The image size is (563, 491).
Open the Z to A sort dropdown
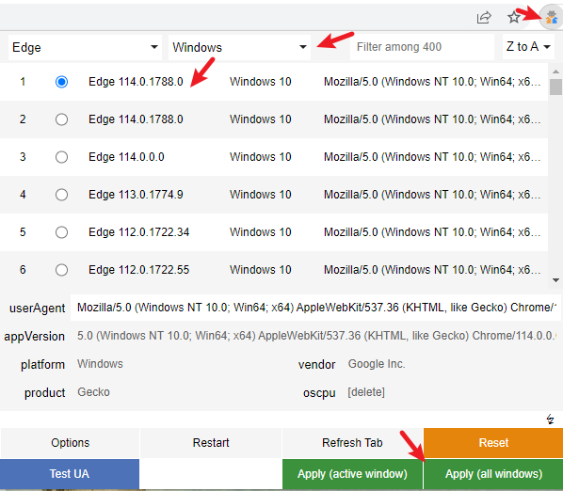coord(528,47)
